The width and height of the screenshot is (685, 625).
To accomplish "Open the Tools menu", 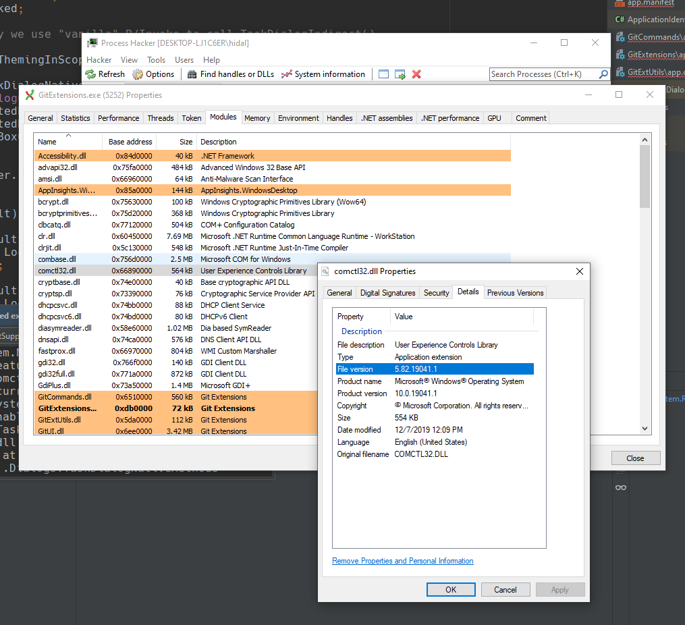I will (156, 59).
